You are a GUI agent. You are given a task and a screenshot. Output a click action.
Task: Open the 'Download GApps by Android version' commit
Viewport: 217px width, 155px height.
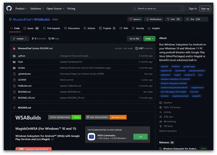point(82,74)
